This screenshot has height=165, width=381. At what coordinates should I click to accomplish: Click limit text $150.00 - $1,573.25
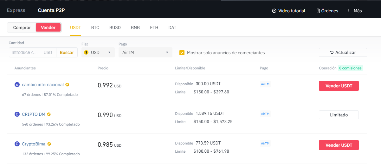point(213,121)
